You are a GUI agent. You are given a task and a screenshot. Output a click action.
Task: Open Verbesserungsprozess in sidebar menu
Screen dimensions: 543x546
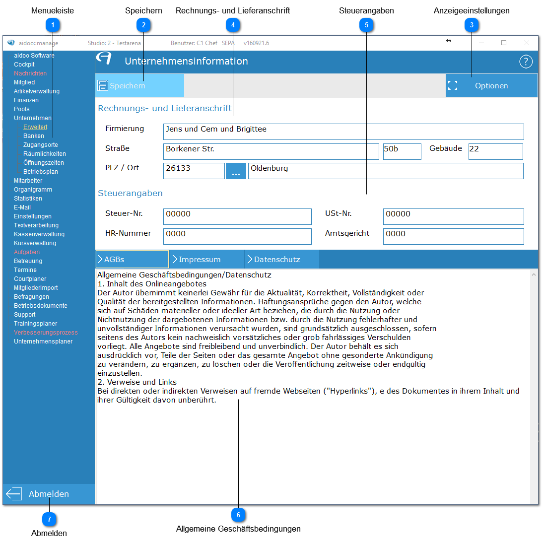46,333
